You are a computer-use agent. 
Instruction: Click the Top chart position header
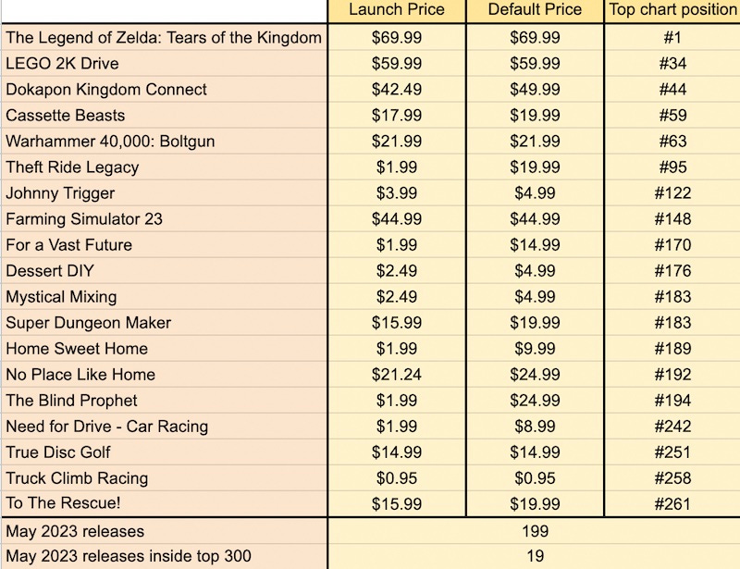(x=672, y=10)
